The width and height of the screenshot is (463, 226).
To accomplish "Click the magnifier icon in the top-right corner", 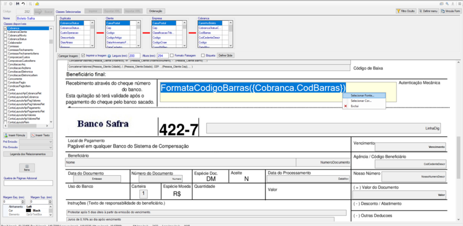I will coord(447,3).
